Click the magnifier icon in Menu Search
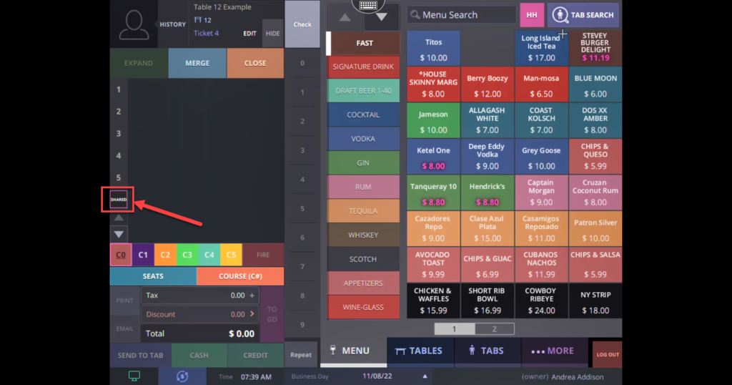This screenshot has width=732, height=385. click(x=414, y=15)
